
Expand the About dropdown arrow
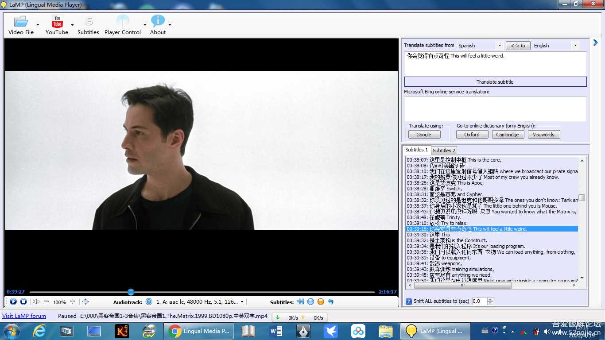pos(170,25)
